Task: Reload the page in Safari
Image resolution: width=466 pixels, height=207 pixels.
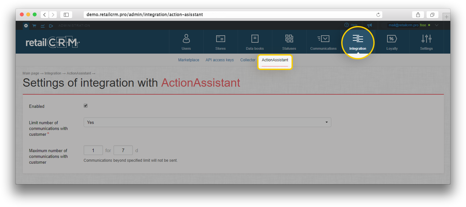Action: pyautogui.click(x=378, y=15)
